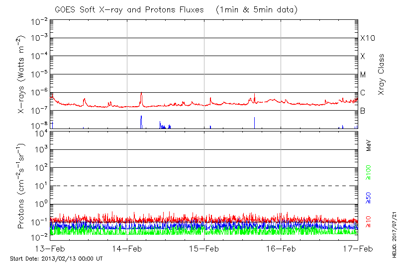Click the '14-Feb' date label on x-axis
398x263 pixels.
pos(127,248)
